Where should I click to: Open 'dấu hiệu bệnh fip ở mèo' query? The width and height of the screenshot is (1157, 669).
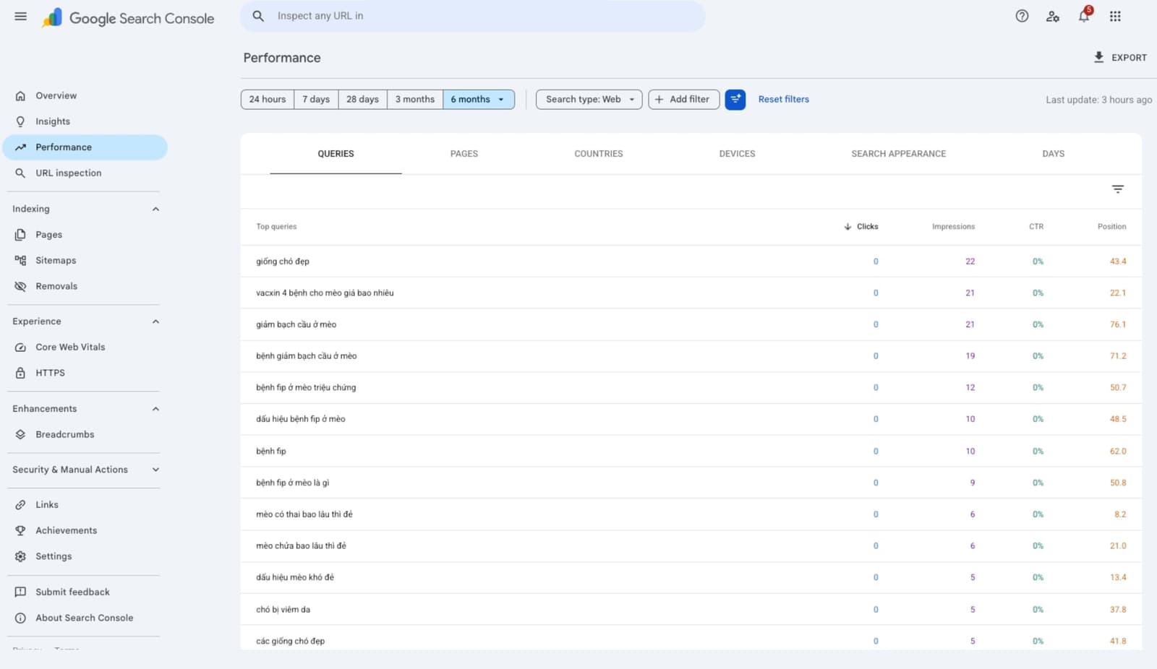[x=691, y=419]
